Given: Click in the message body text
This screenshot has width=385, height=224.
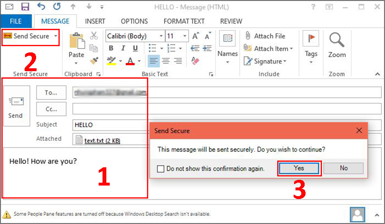Looking at the screenshot, I should click(x=43, y=161).
